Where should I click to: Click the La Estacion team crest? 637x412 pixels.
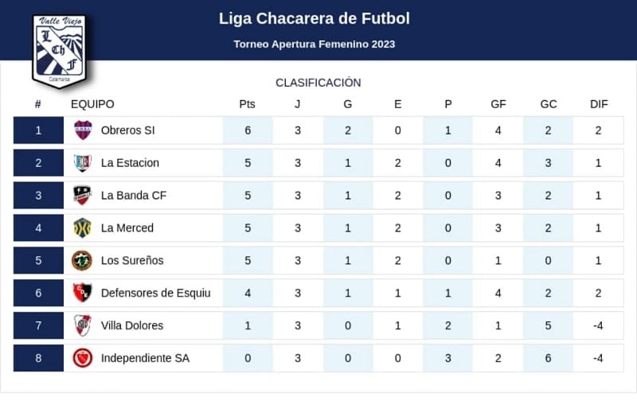pyautogui.click(x=82, y=163)
